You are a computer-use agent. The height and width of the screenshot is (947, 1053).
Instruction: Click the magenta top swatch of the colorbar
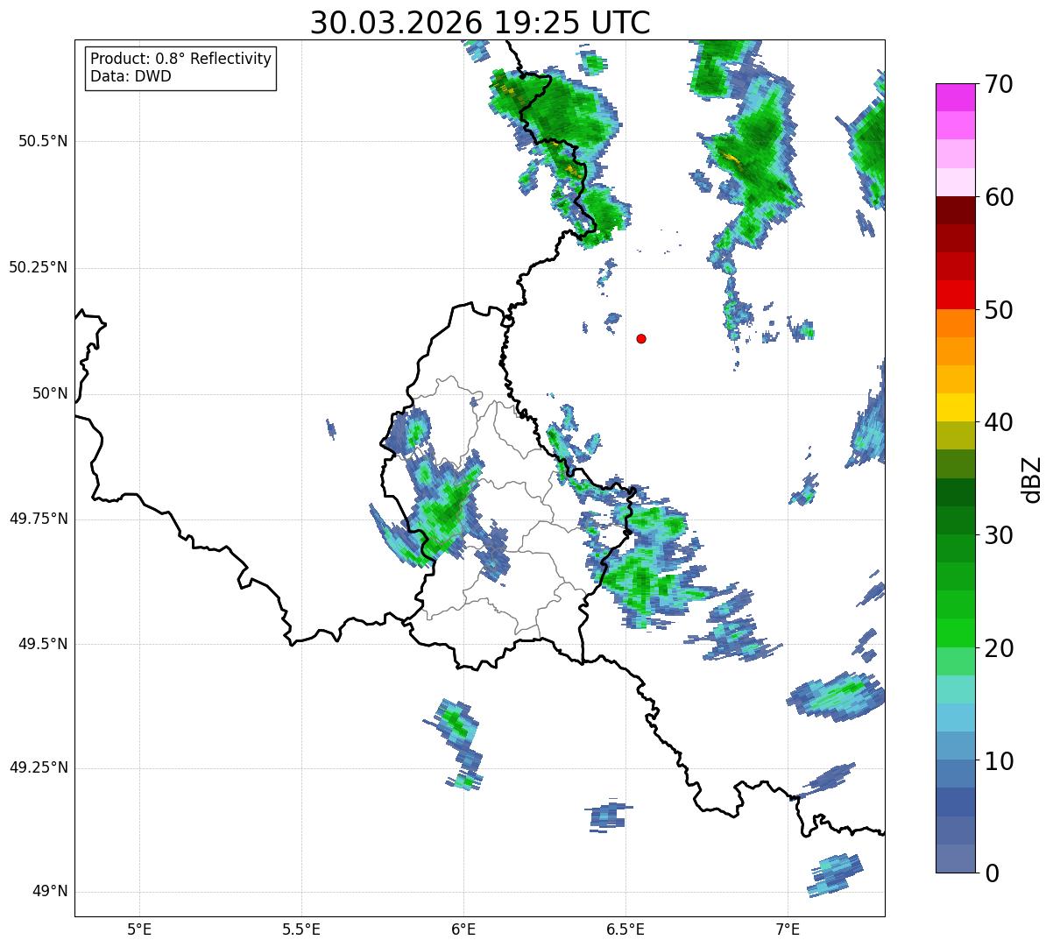pos(956,97)
